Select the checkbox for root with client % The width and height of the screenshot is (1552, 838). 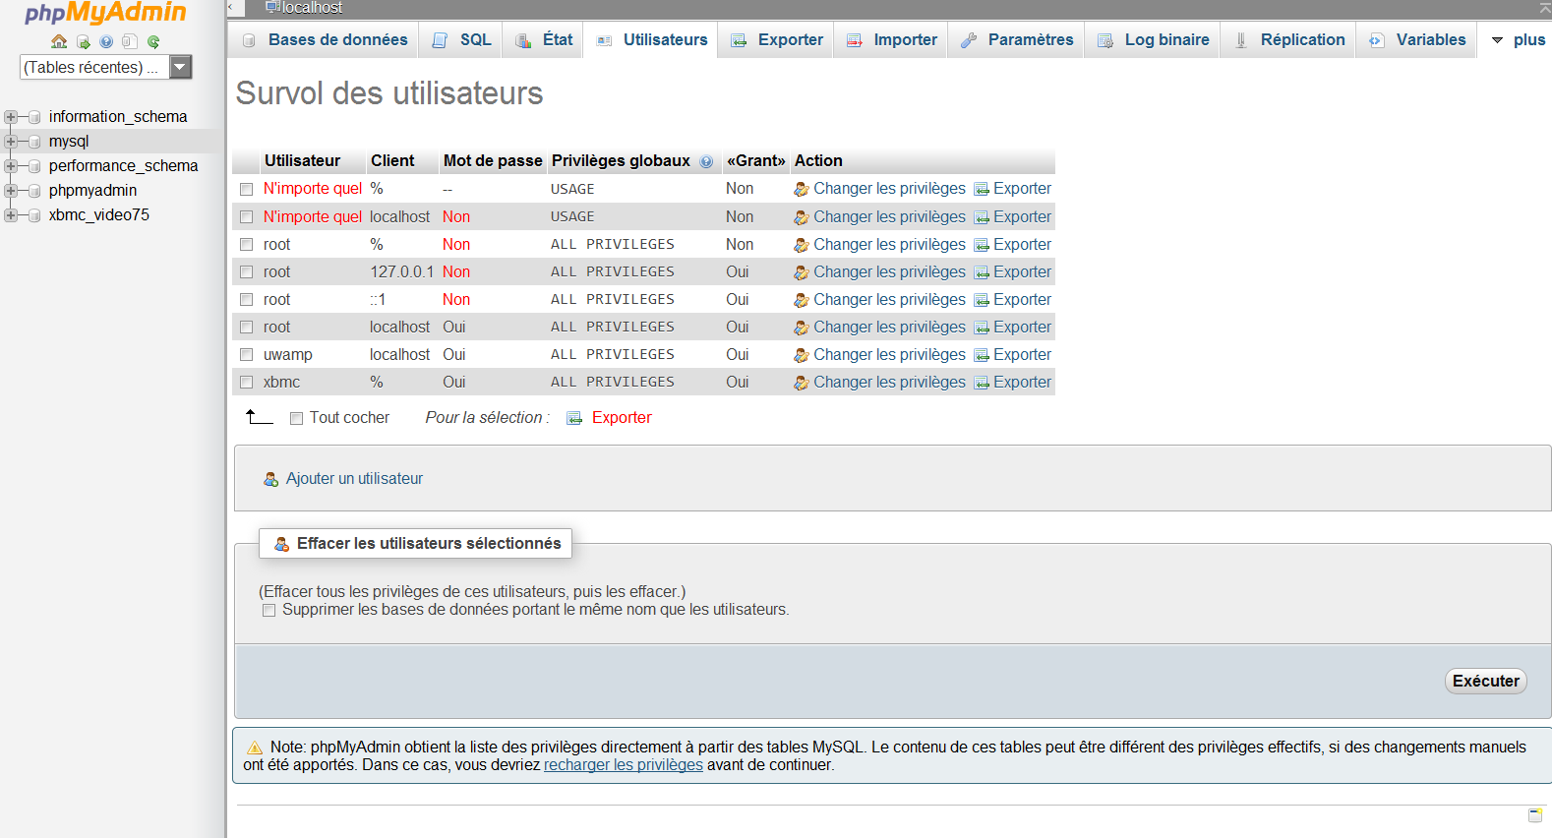click(247, 245)
